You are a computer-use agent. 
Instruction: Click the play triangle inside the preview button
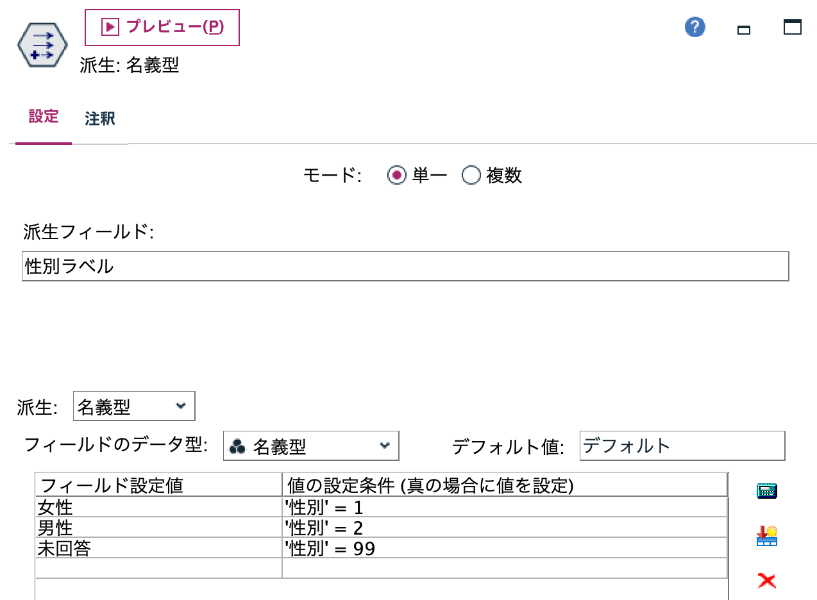[x=110, y=27]
